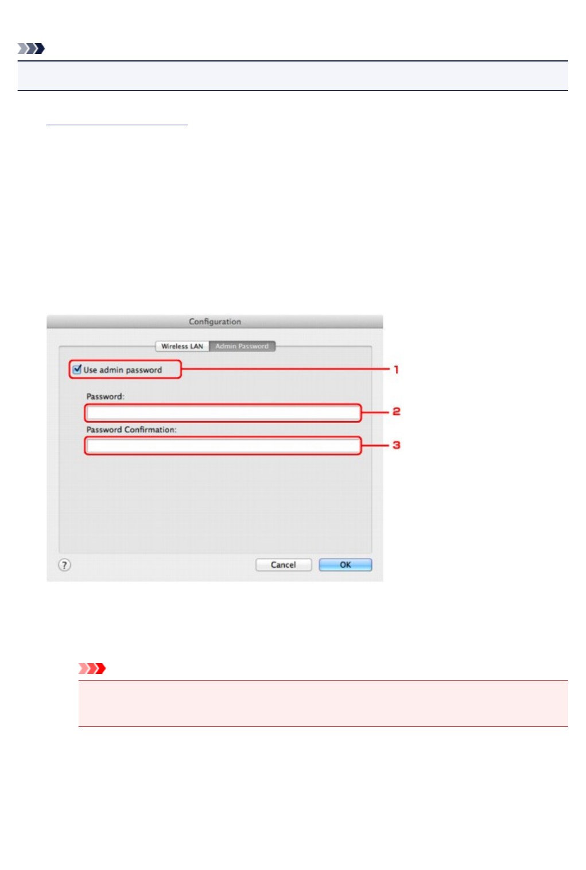
Task: Click the dark blue Note chevron icon
Action: 31,49
